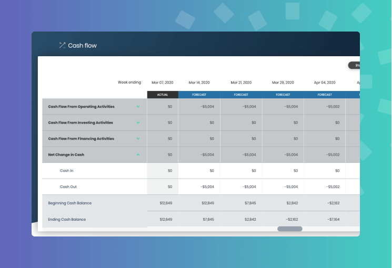This screenshot has width=392, height=268.
Task: Click the partially visible dark pill button
Action: 354,66
